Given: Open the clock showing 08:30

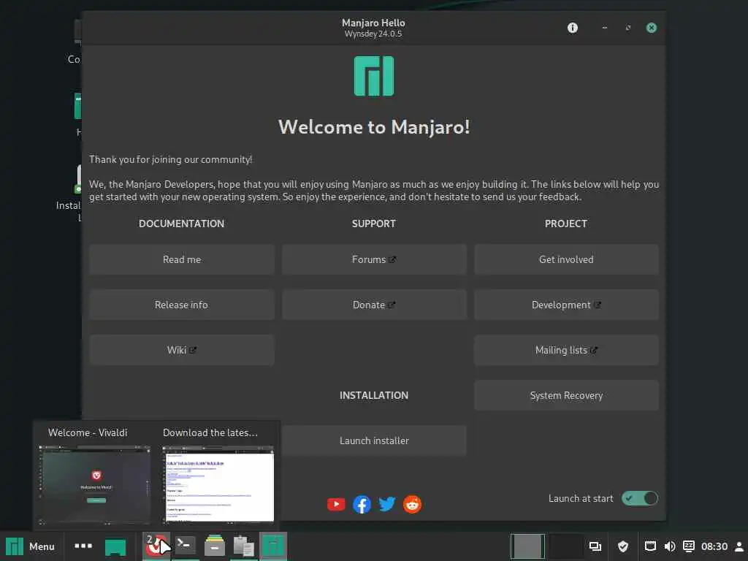Looking at the screenshot, I should pos(714,546).
